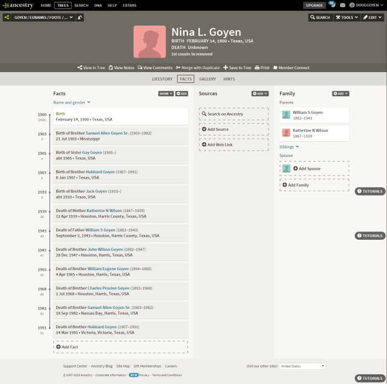Open the Add dropdown in Family header

click(340, 93)
